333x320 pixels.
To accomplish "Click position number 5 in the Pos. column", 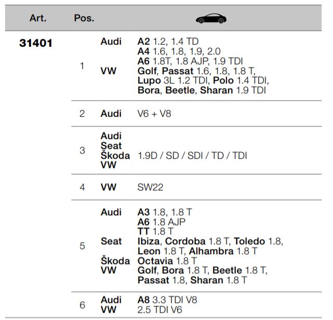I will point(82,245).
